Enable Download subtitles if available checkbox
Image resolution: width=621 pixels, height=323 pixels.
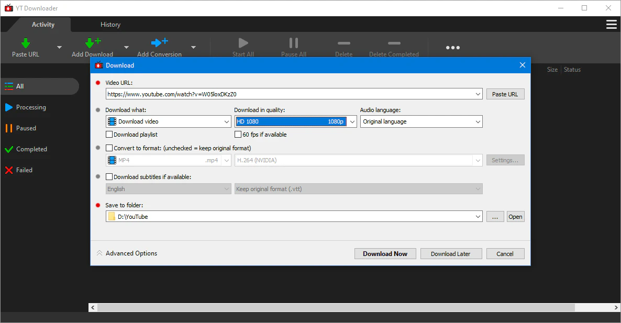(x=109, y=177)
